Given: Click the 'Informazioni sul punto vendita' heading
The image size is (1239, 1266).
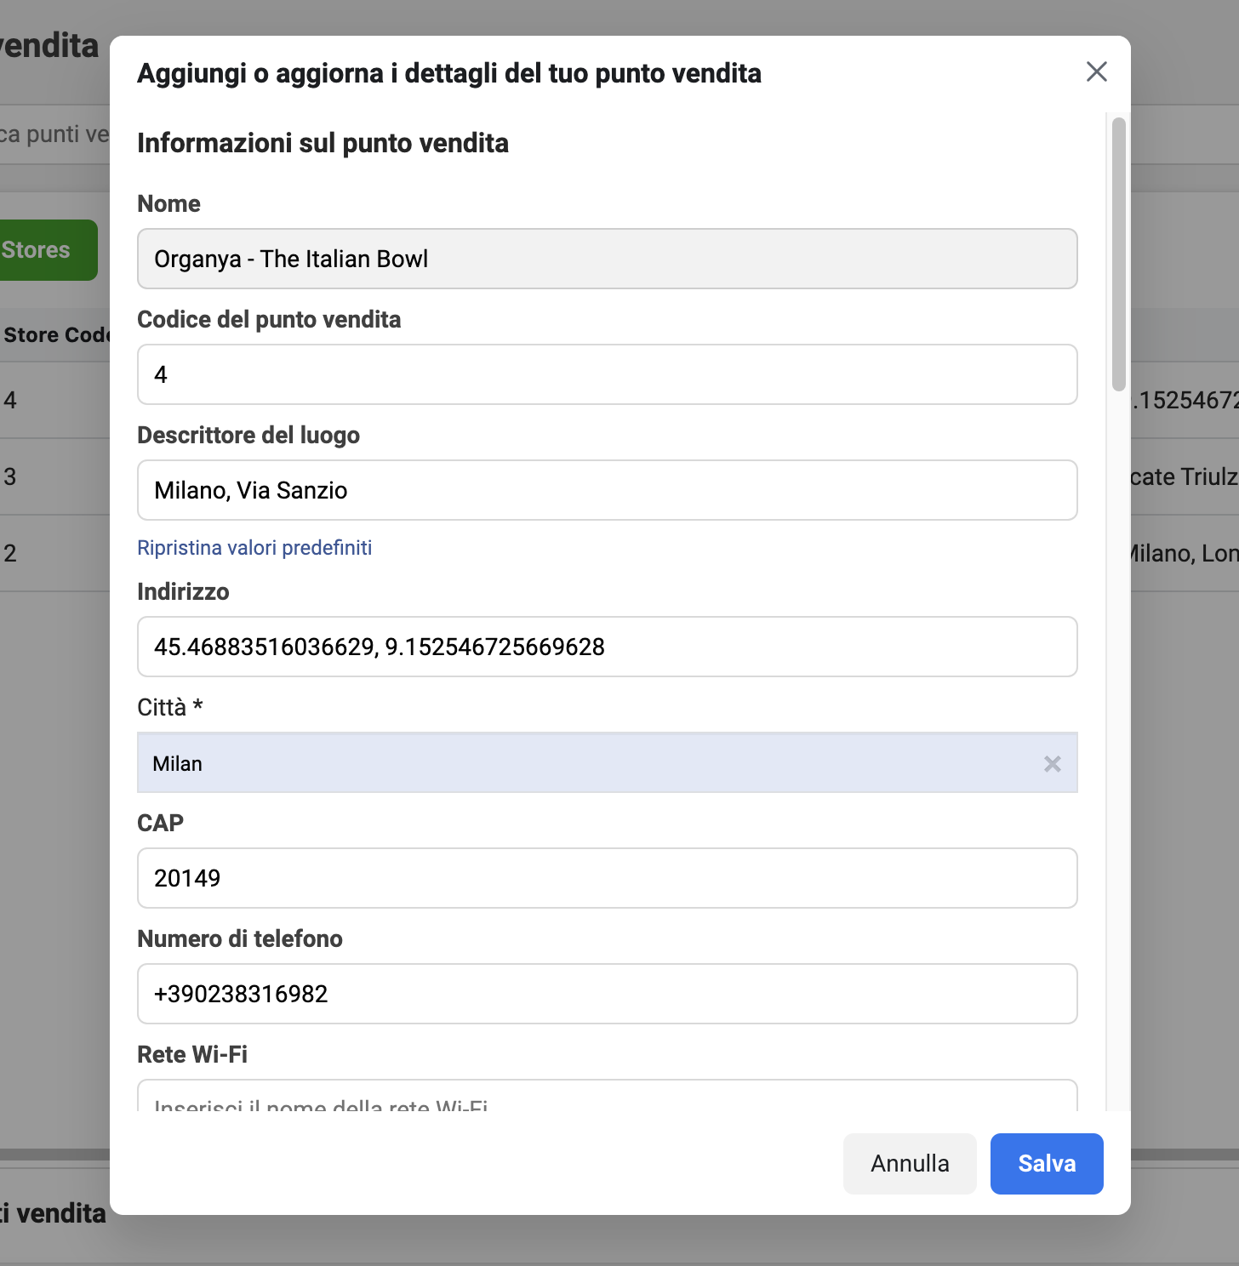Looking at the screenshot, I should 323,143.
